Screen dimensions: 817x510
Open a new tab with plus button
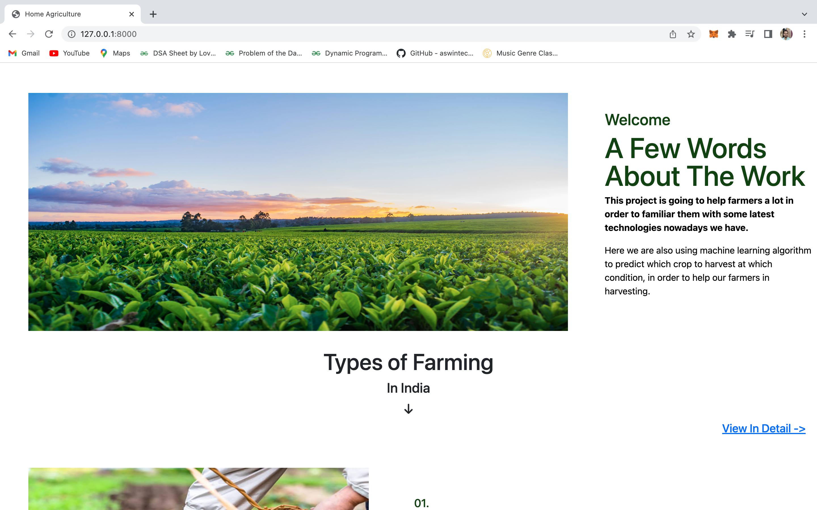pyautogui.click(x=153, y=14)
